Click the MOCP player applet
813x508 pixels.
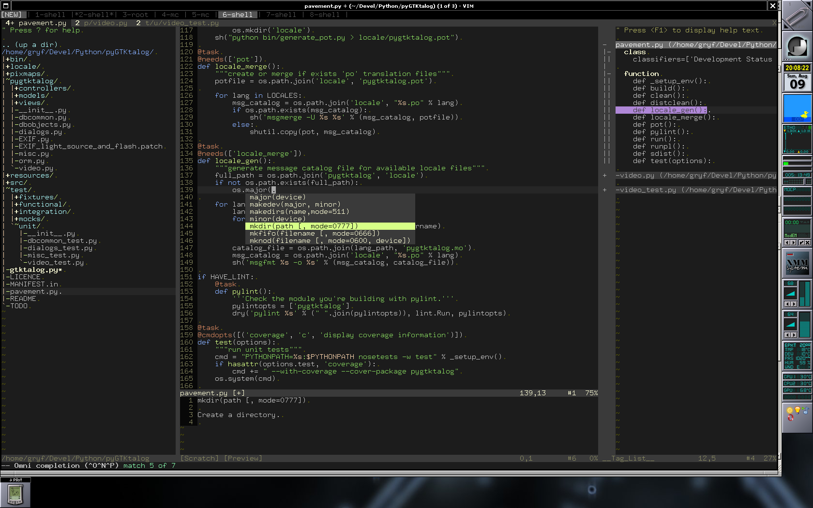click(797, 201)
